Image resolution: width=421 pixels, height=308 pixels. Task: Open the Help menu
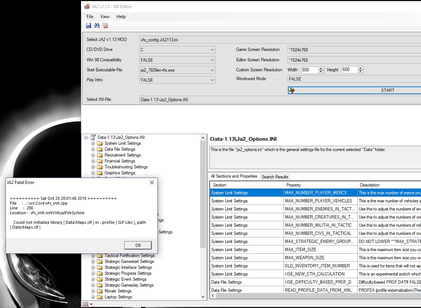coord(121,17)
